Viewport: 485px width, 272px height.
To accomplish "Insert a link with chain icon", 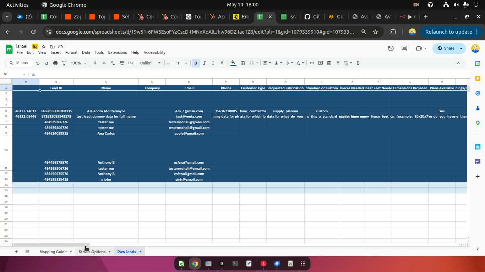I will [x=312, y=63].
